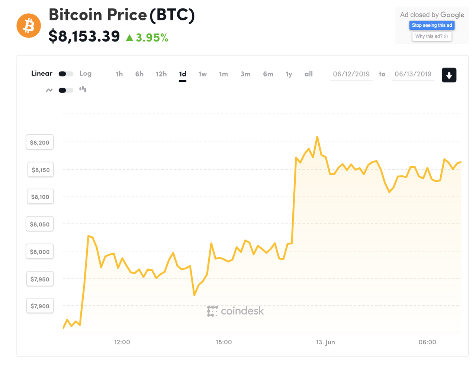Select the all time range tab
Image resolution: width=476 pixels, height=365 pixels.
click(309, 74)
